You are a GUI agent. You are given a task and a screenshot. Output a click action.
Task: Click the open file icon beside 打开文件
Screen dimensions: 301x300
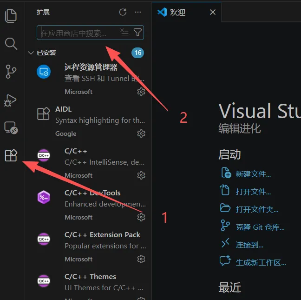pos(225,190)
